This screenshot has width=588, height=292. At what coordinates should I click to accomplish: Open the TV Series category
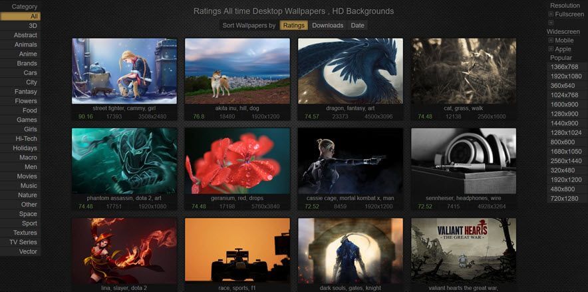(x=20, y=242)
